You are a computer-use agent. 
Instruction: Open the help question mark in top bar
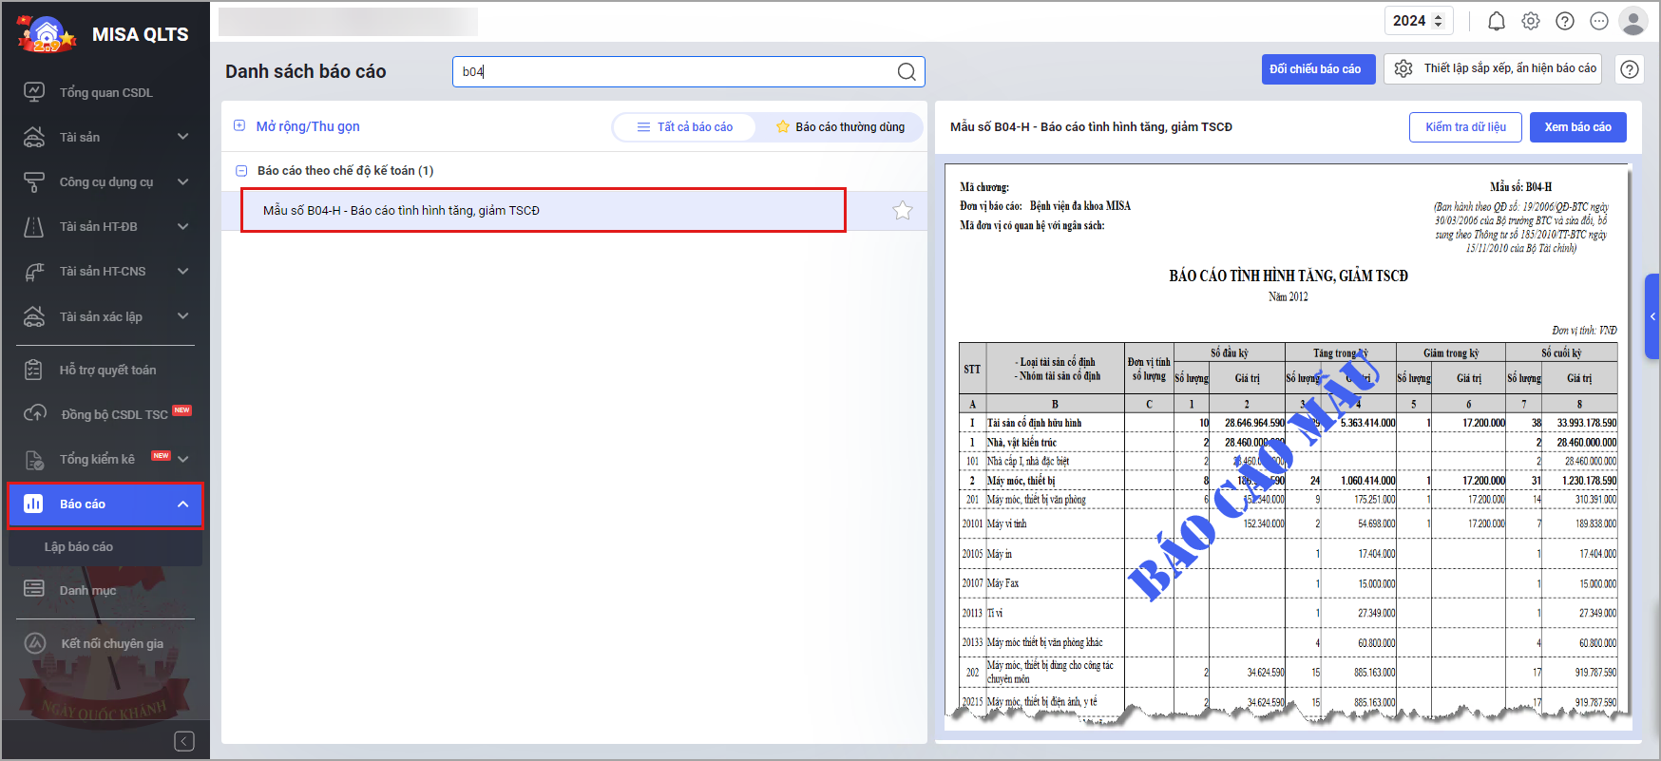pyautogui.click(x=1564, y=21)
